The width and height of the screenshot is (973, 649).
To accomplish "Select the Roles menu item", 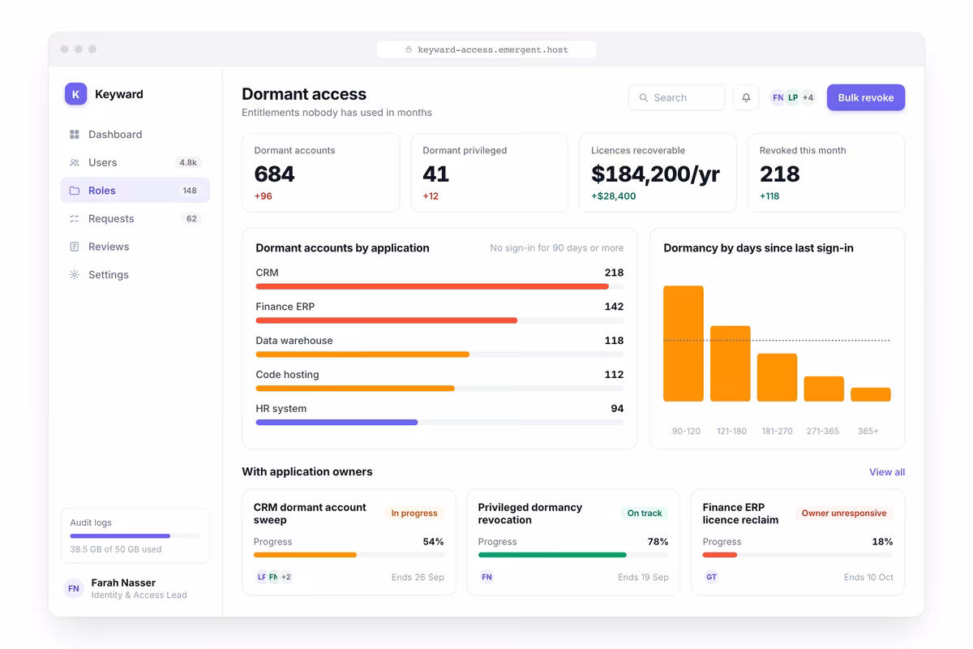I will [x=135, y=191].
